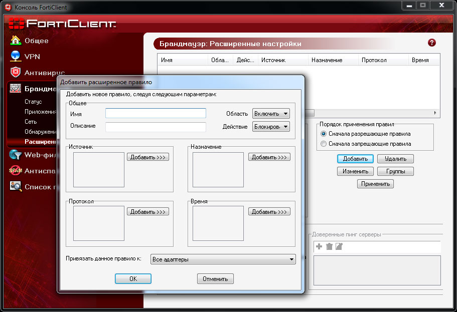Open 'VPN' section in sidebar
The height and width of the screenshot is (312, 457).
click(32, 57)
